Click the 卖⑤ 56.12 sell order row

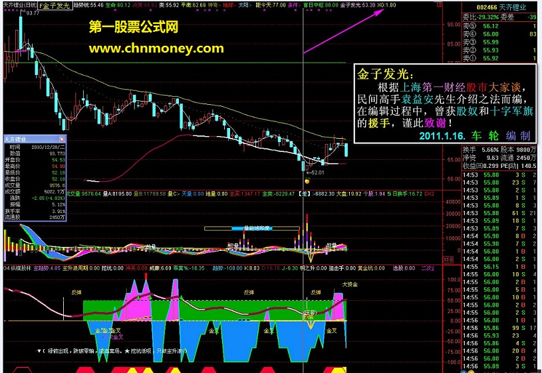pos(500,27)
